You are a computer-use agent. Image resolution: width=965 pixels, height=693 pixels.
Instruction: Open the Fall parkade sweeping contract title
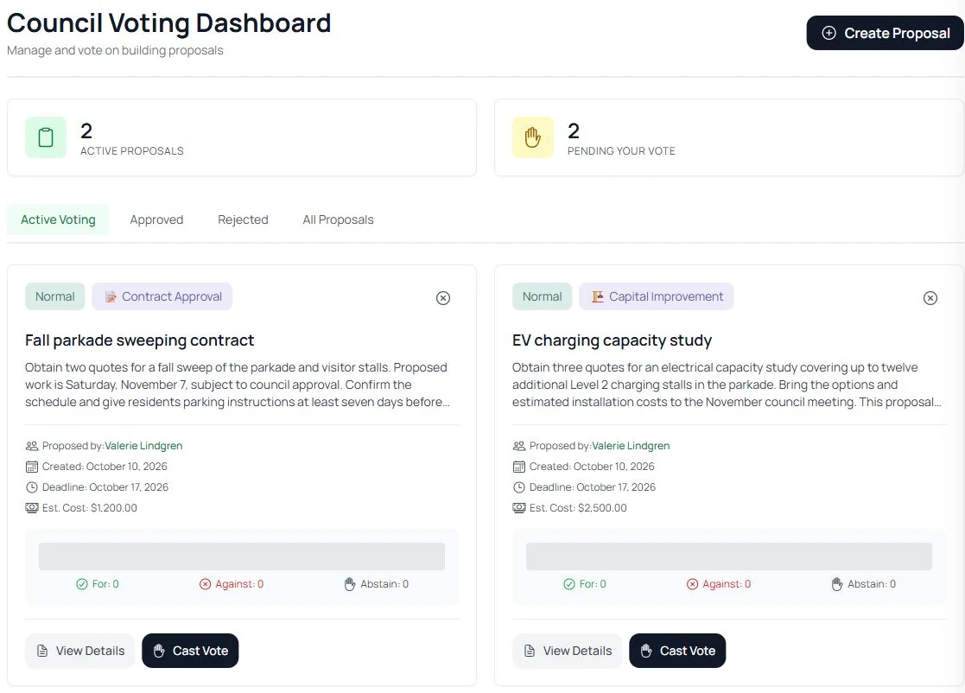pos(140,340)
